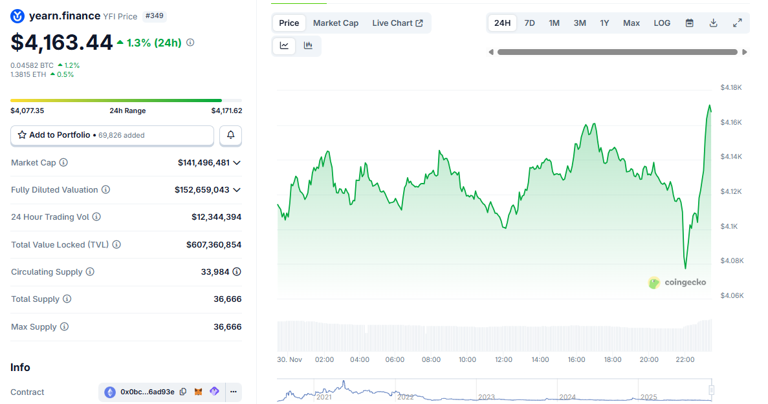Screen dimensions: 768x404
Task: Add YFI token to MetaMask
Action: pos(199,392)
